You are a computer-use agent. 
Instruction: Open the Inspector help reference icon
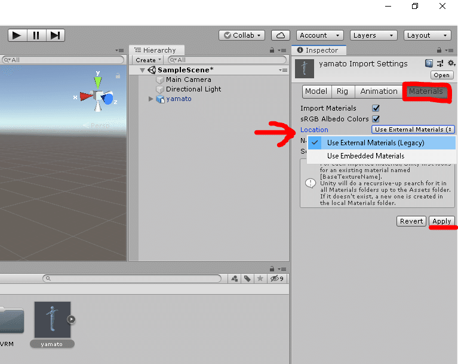[429, 63]
